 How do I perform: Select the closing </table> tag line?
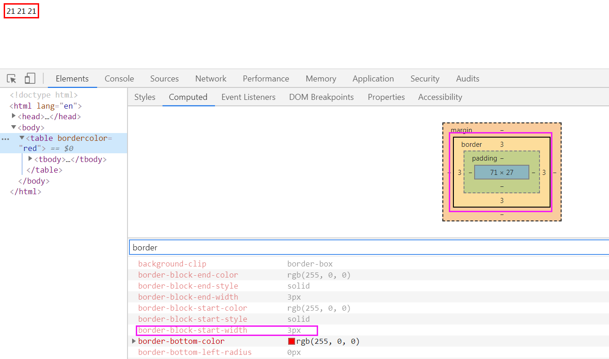(44, 170)
